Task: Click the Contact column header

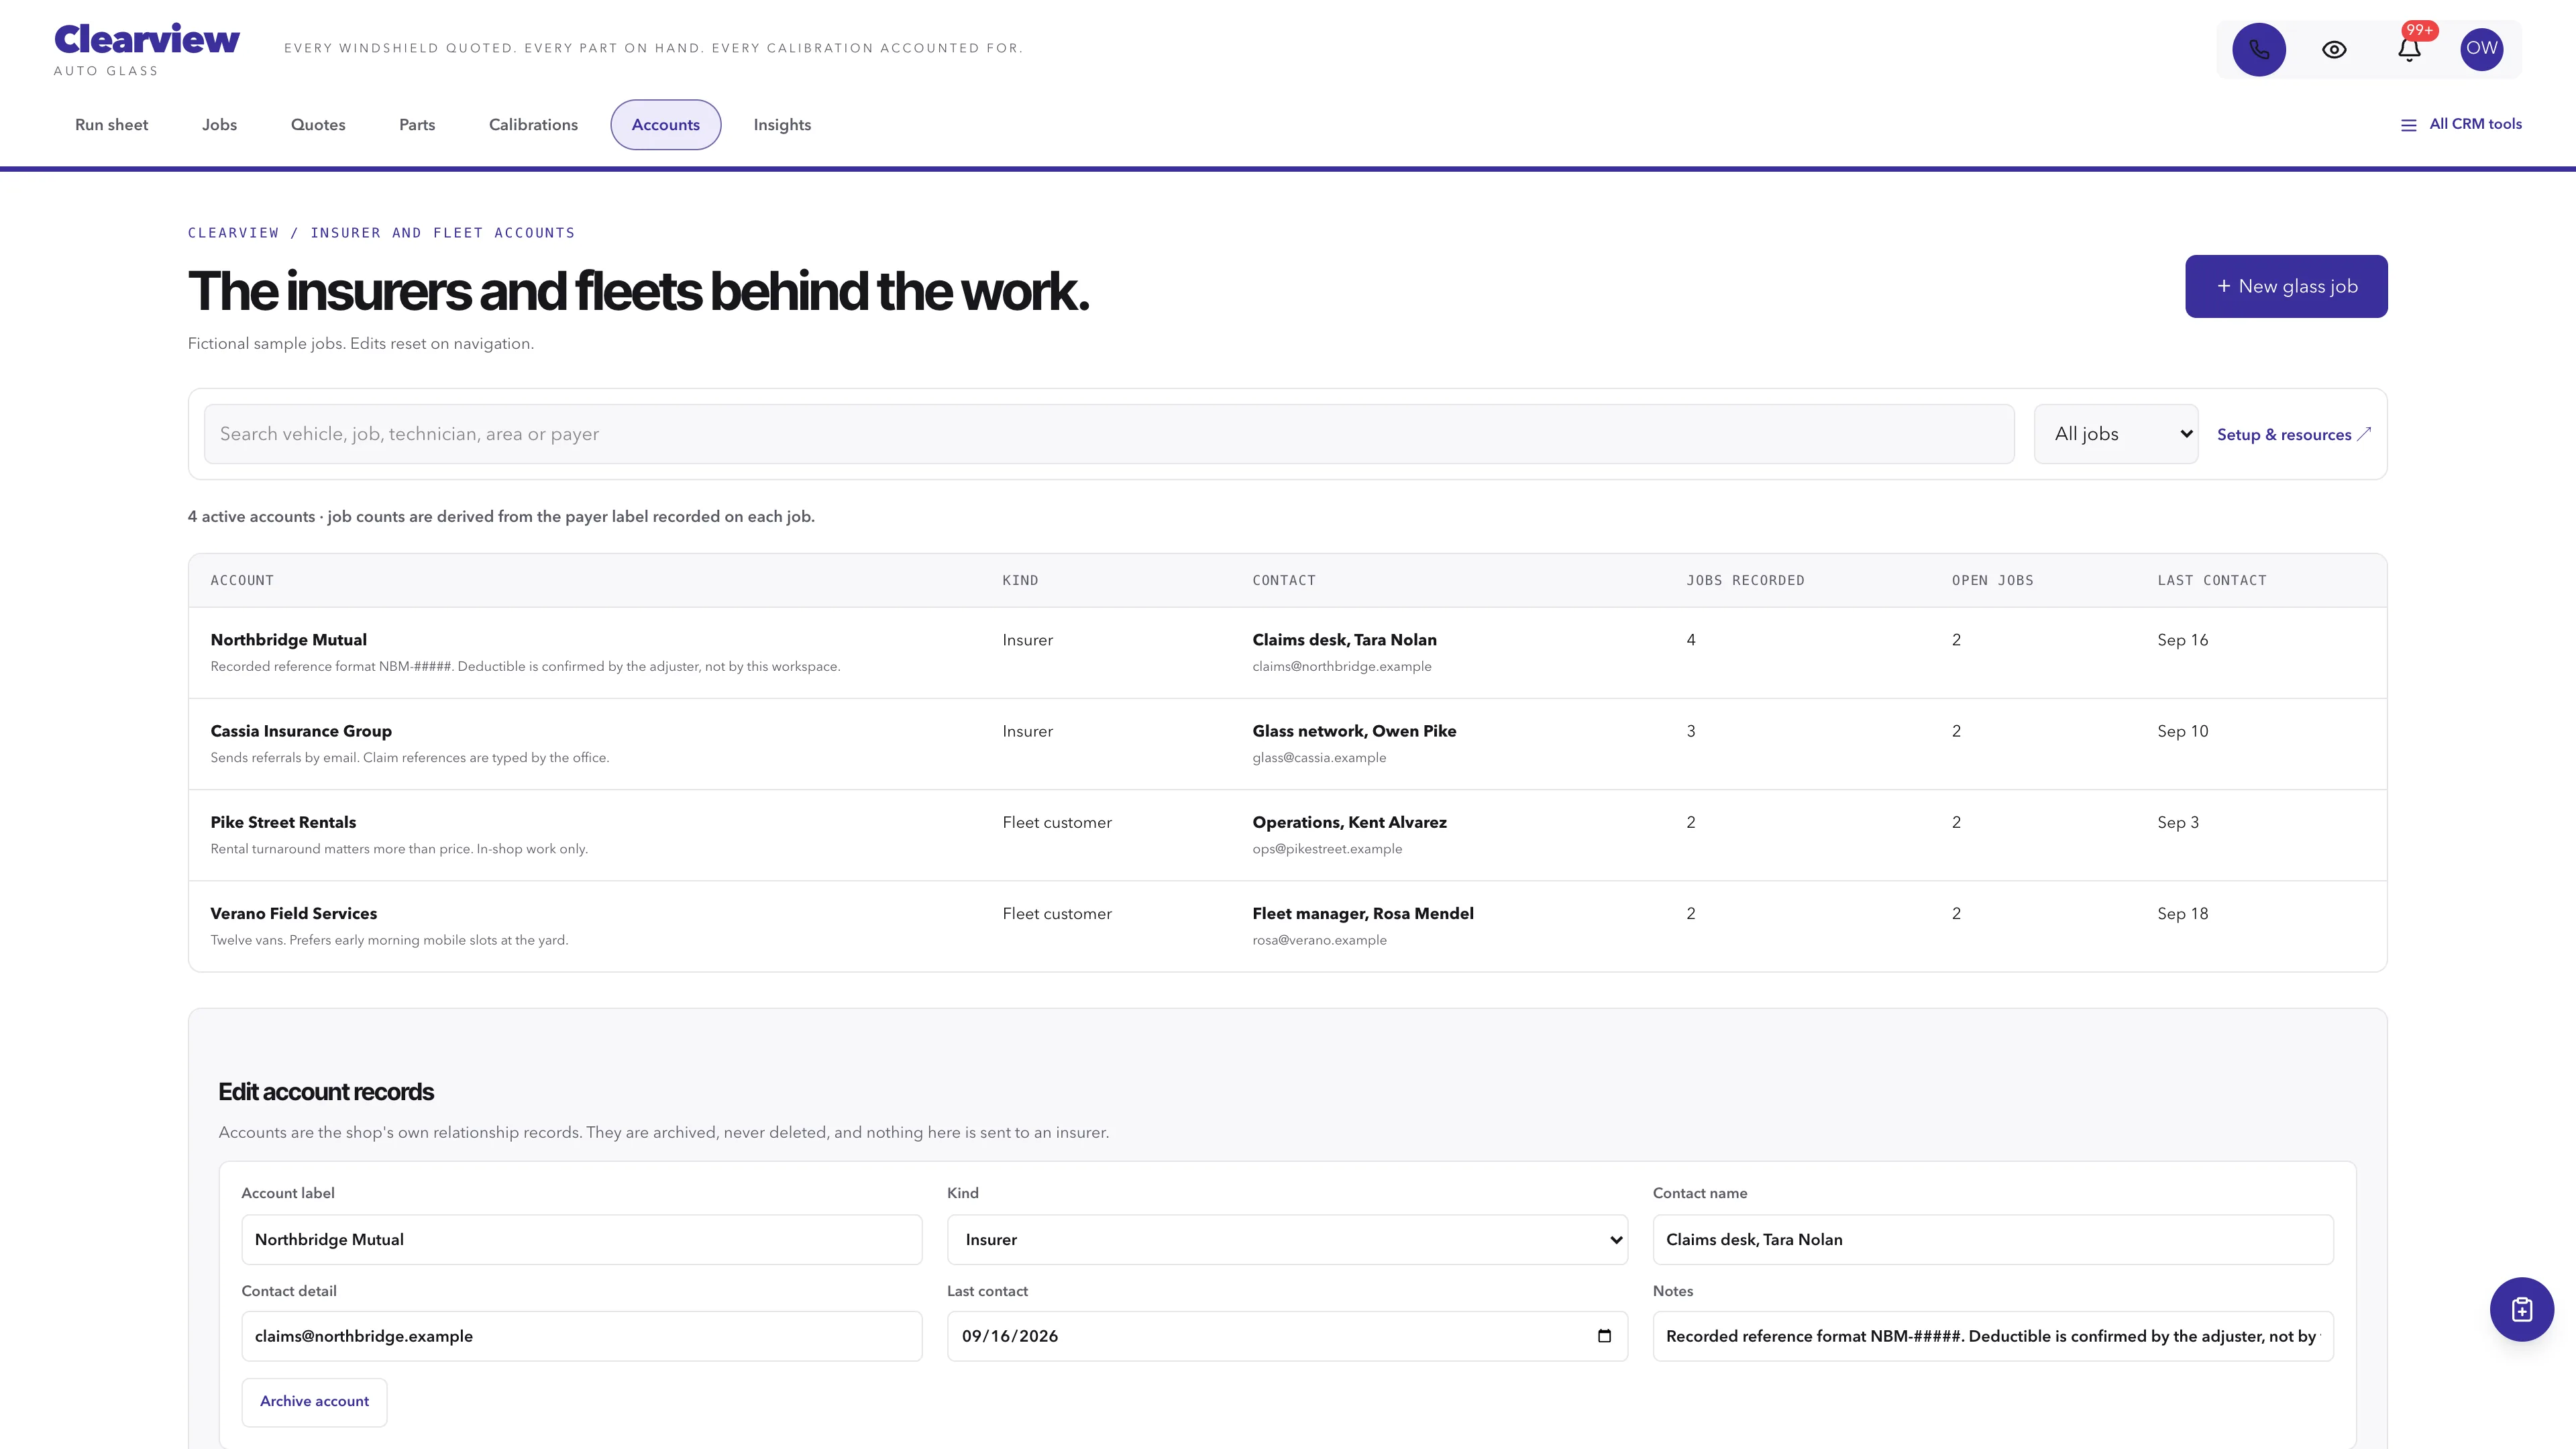Action: coord(1284,580)
